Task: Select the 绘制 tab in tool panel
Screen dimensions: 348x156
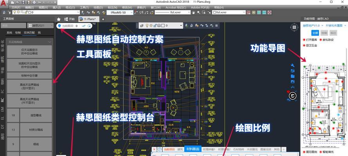Action: 18,33
